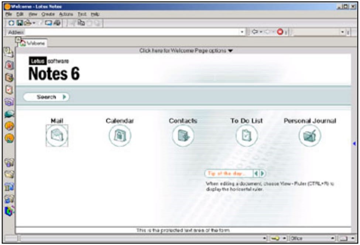
Task: Click the Print icon in the toolbar
Action: point(28,23)
